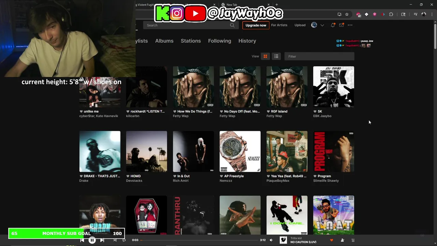This screenshot has width=437, height=246.
Task: Open the browser profile avatar
Action: tap(424, 14)
